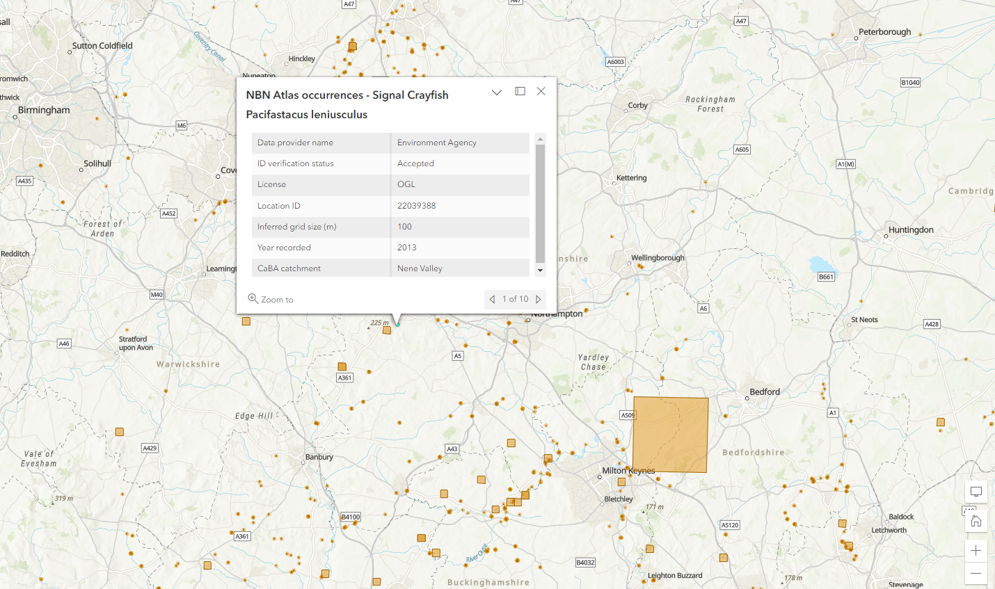Zoom in on the map with the plus icon
Screen dimensions: 995x589
976,550
